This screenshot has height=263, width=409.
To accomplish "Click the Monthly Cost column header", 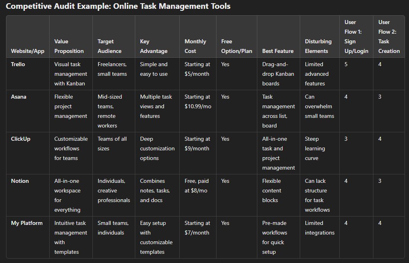I will click(195, 46).
